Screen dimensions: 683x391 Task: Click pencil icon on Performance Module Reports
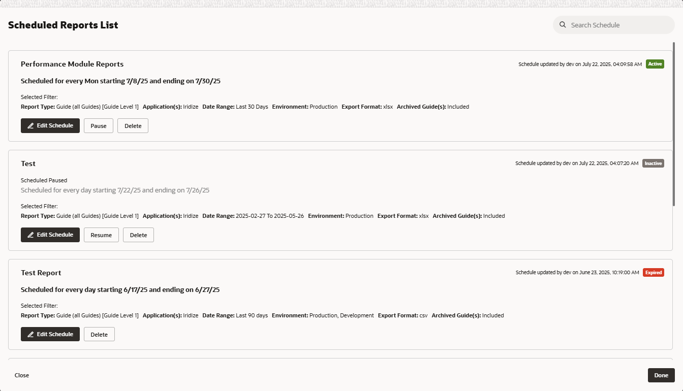point(30,126)
